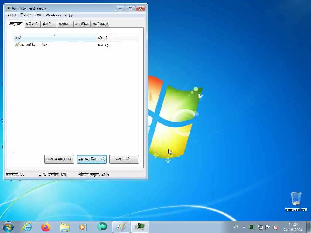Select the रीसायकल बिन desktop icon
The width and height of the screenshot is (311, 233).
(x=296, y=201)
